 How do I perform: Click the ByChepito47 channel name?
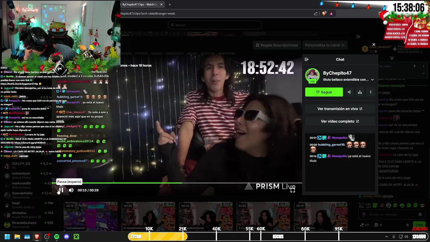[x=337, y=73]
